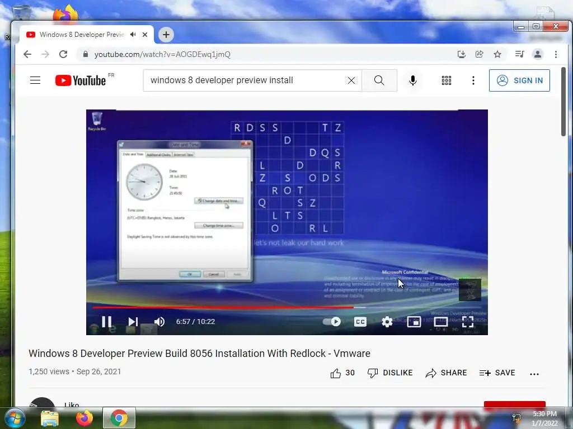Go to YouTube home via logo
This screenshot has width=573, height=429.
[81, 80]
